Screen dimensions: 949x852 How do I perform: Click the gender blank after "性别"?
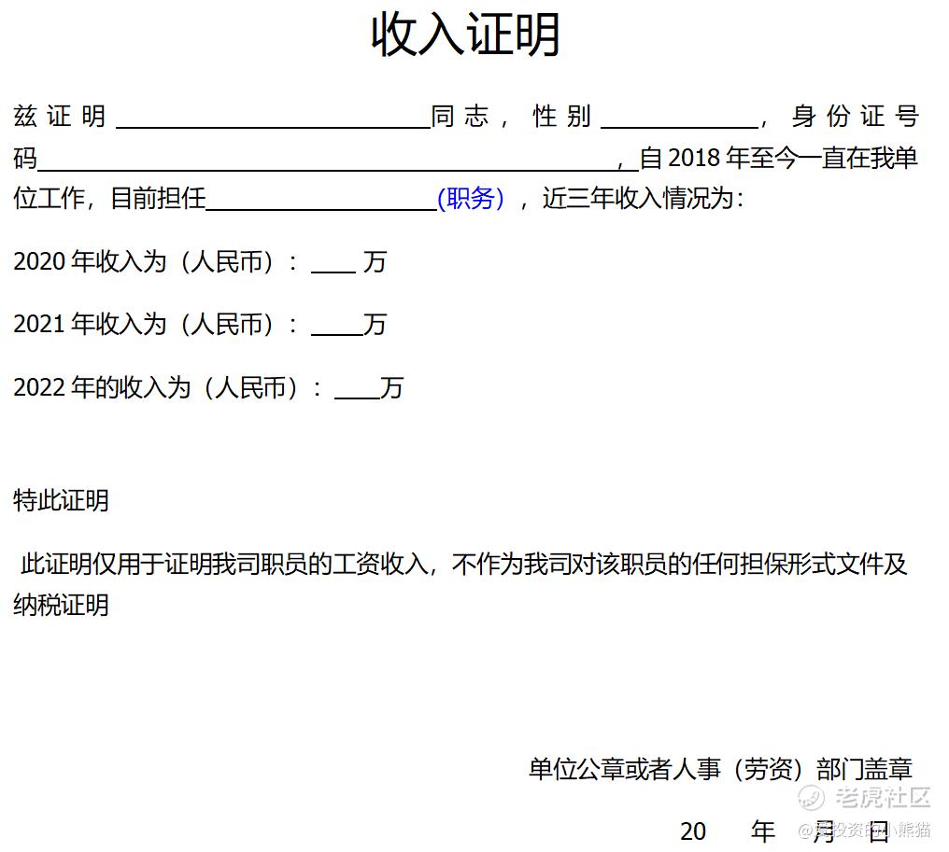point(680,118)
